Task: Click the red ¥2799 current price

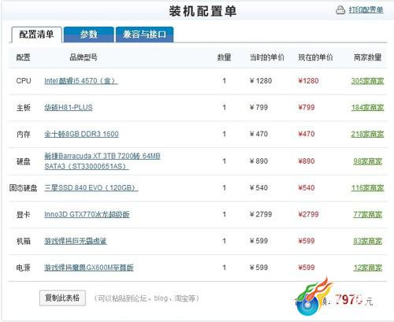Action: pyautogui.click(x=308, y=214)
